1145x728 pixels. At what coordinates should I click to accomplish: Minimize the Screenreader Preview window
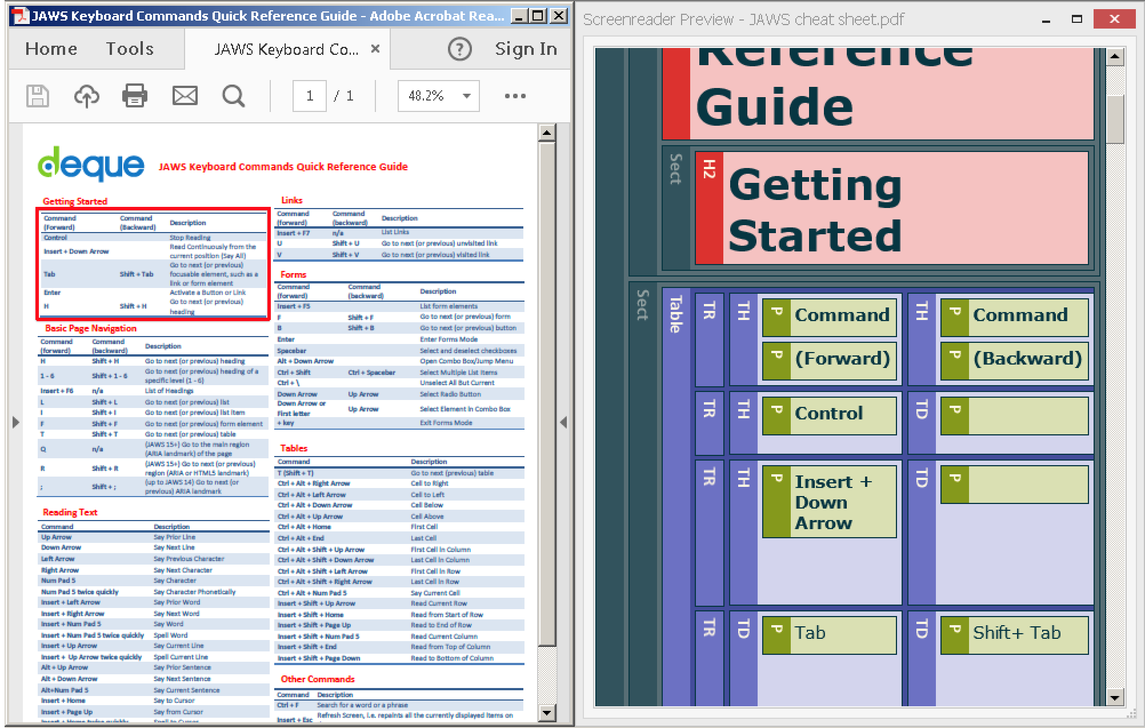1046,19
